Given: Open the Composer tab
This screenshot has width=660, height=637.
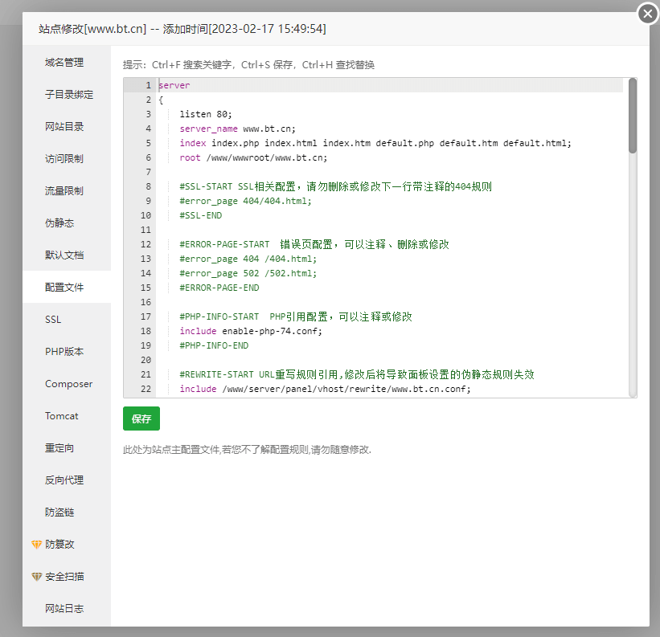Looking at the screenshot, I should (68, 384).
